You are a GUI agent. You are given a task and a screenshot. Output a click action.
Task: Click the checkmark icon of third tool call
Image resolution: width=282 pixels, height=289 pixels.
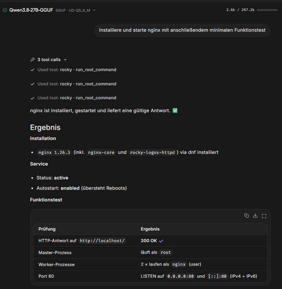click(32, 98)
